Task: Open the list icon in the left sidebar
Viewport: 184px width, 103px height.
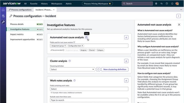Action: 3,16
